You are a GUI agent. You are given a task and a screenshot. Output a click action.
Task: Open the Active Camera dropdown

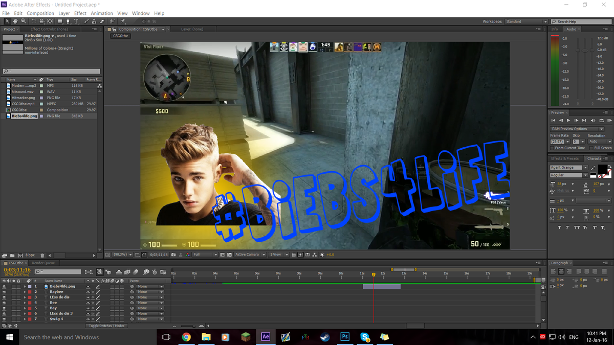pos(250,255)
